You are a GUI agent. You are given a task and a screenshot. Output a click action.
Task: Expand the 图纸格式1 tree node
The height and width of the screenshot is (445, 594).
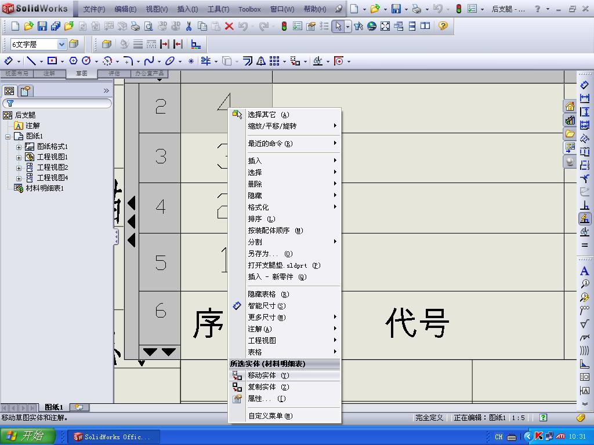19,147
